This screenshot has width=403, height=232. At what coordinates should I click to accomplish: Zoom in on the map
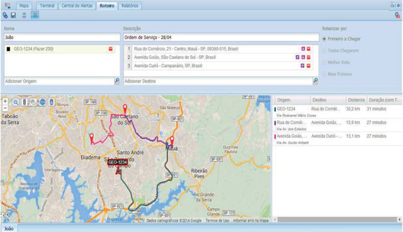coord(5,101)
